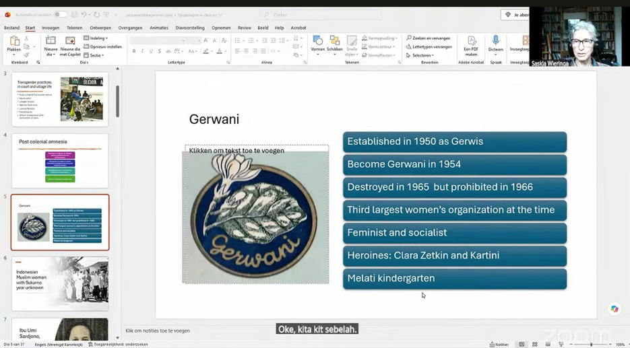
Task: Open the Sectie dropdown
Action: coord(94,55)
